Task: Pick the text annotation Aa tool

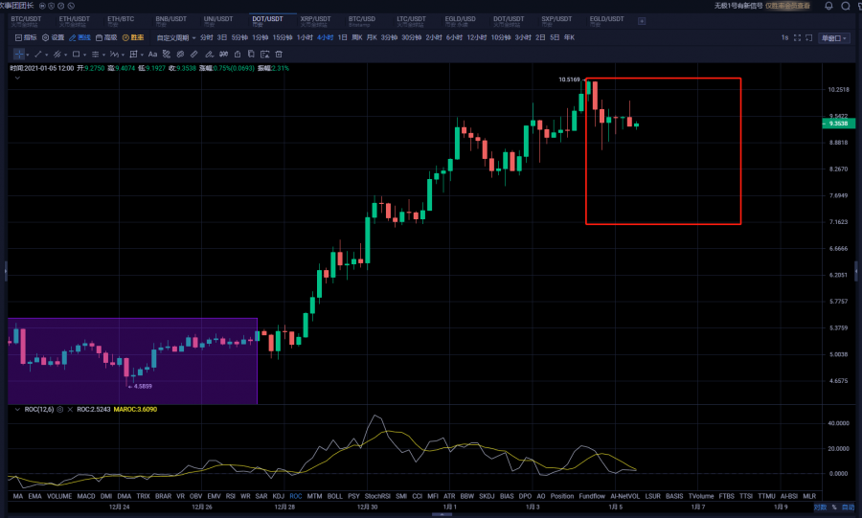Action: click(152, 54)
